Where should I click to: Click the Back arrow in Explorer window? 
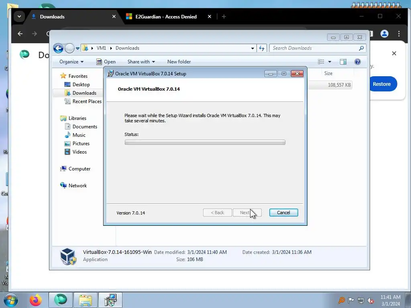[x=58, y=48]
